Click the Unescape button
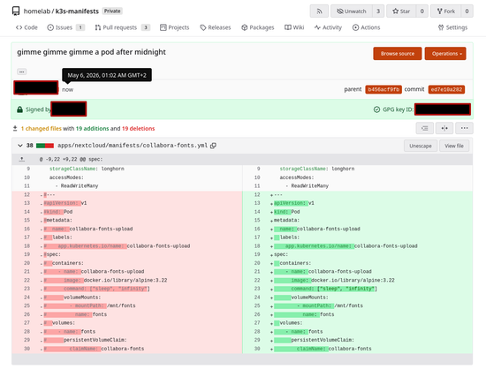The height and width of the screenshot is (369, 486). (421, 146)
